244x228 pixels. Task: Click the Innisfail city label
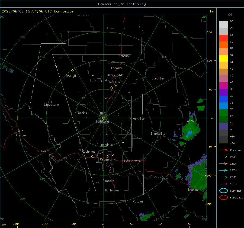pos(109,98)
